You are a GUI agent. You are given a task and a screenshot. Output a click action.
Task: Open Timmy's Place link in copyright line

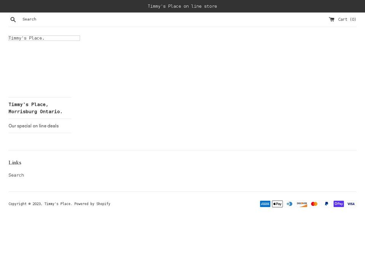[58, 204]
